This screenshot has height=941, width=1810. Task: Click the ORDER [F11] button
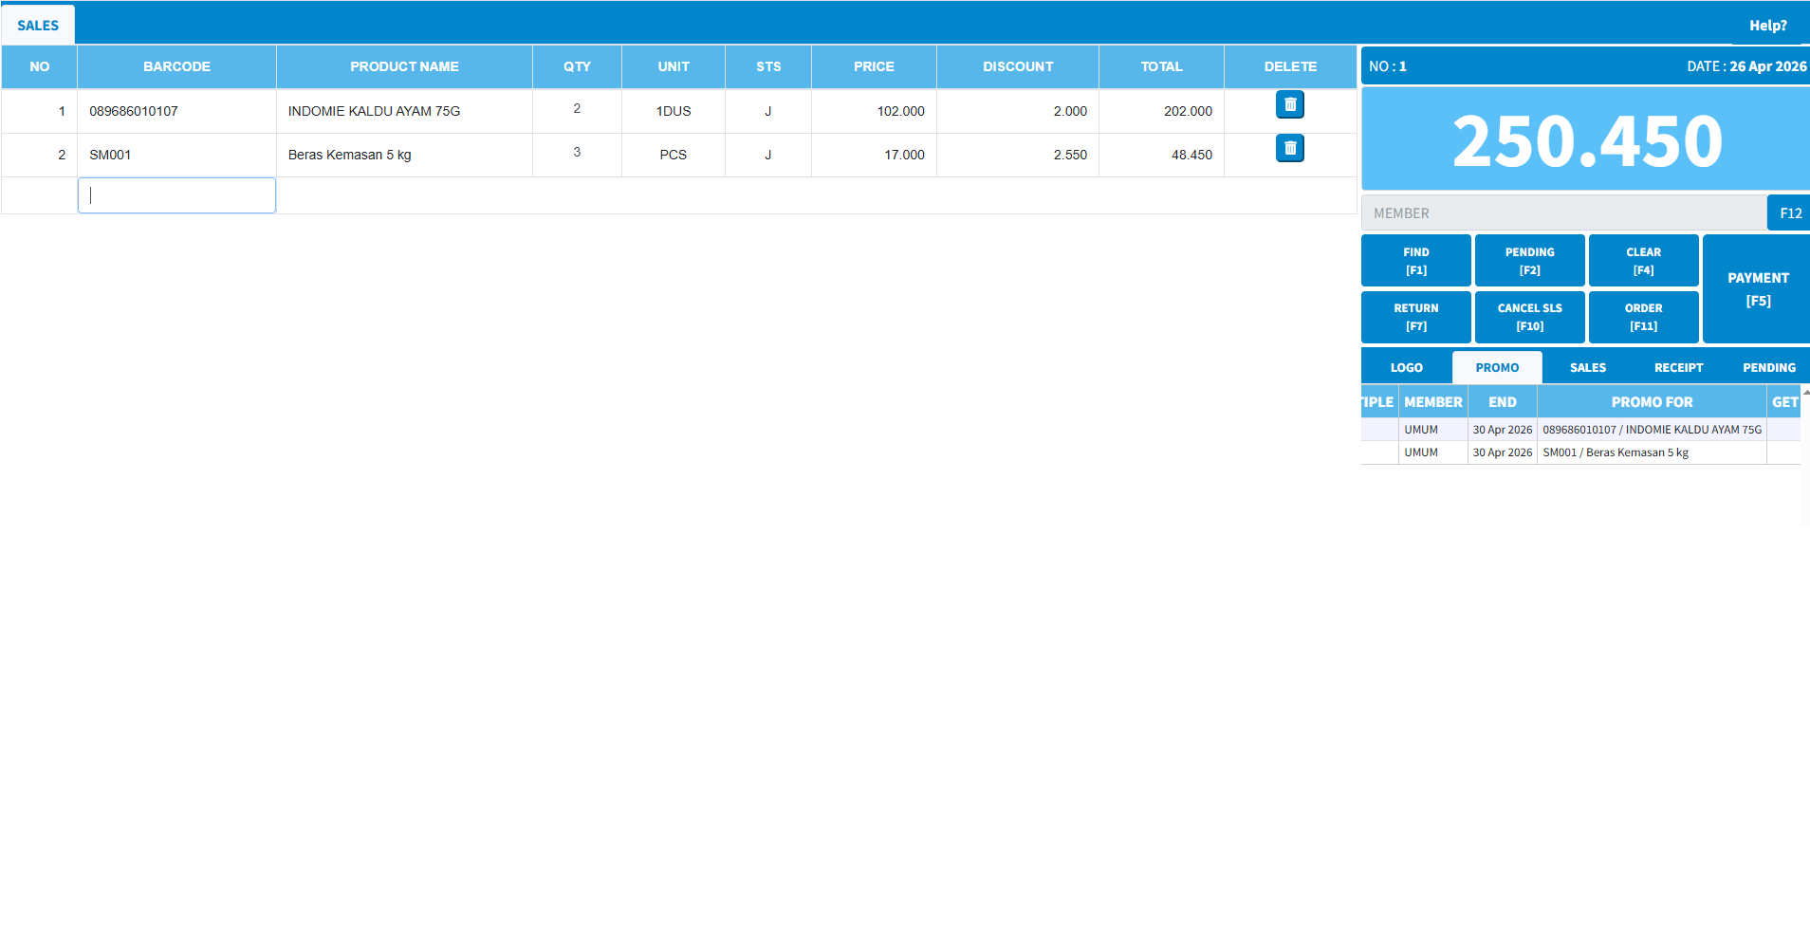tap(1643, 317)
